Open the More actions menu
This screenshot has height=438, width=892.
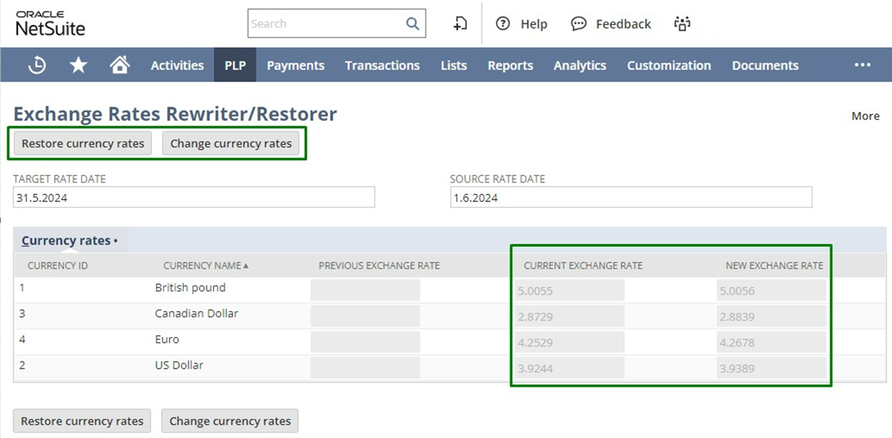point(865,116)
